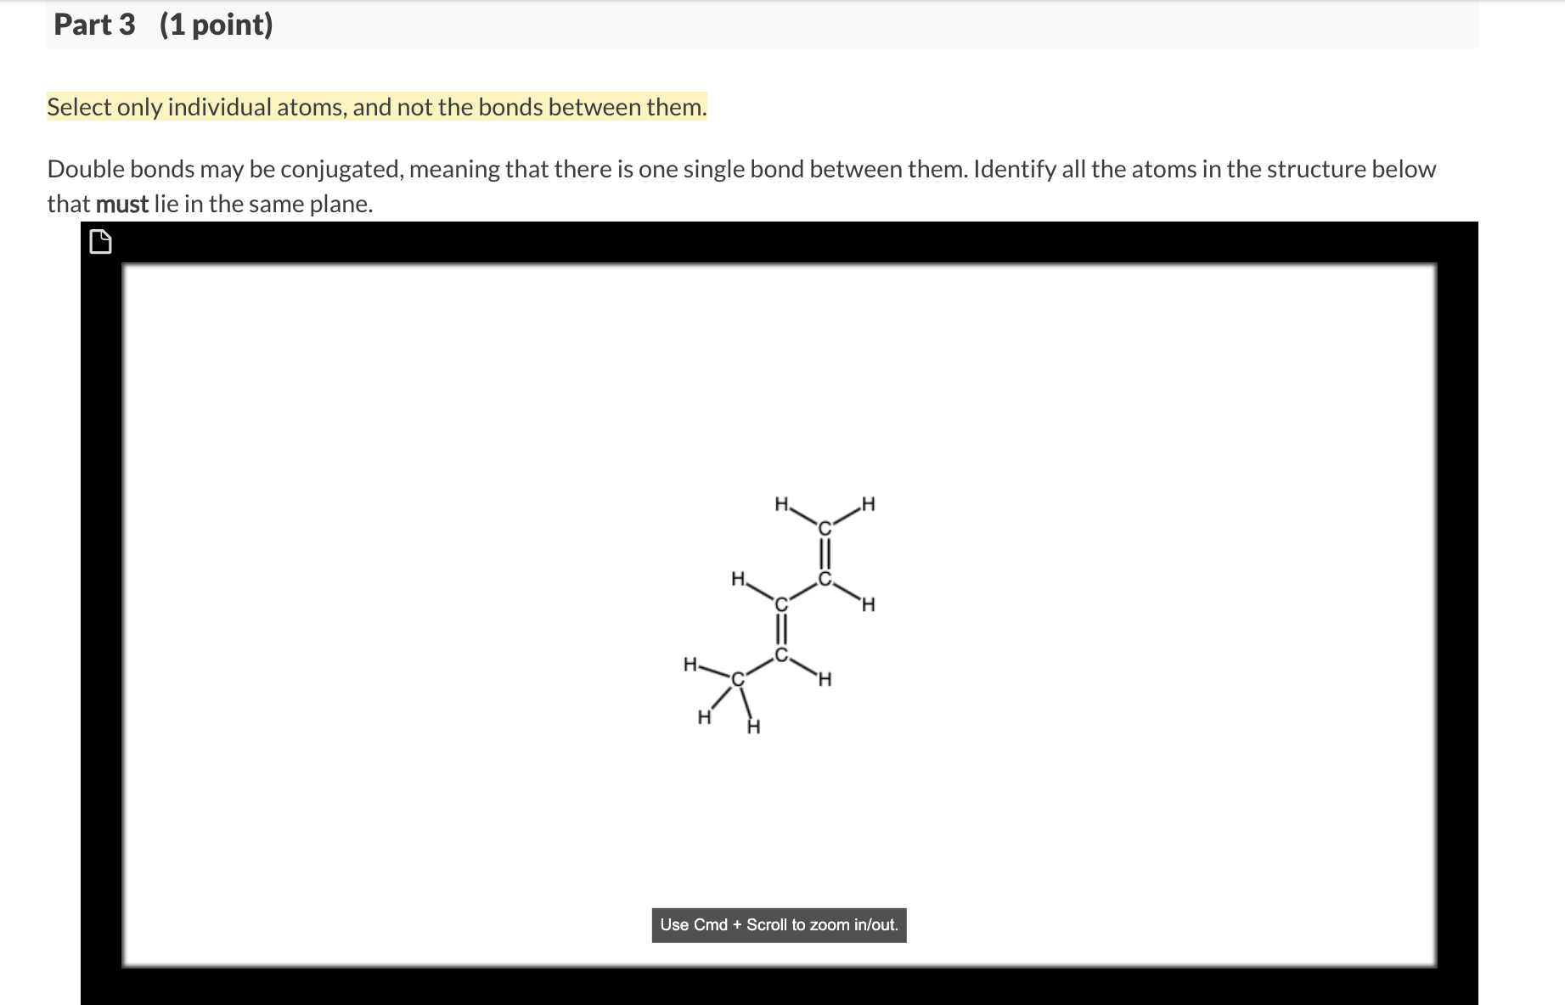1565x1005 pixels.
Task: Select the hydrogen right of the bottom alkene carbon
Action: (823, 679)
